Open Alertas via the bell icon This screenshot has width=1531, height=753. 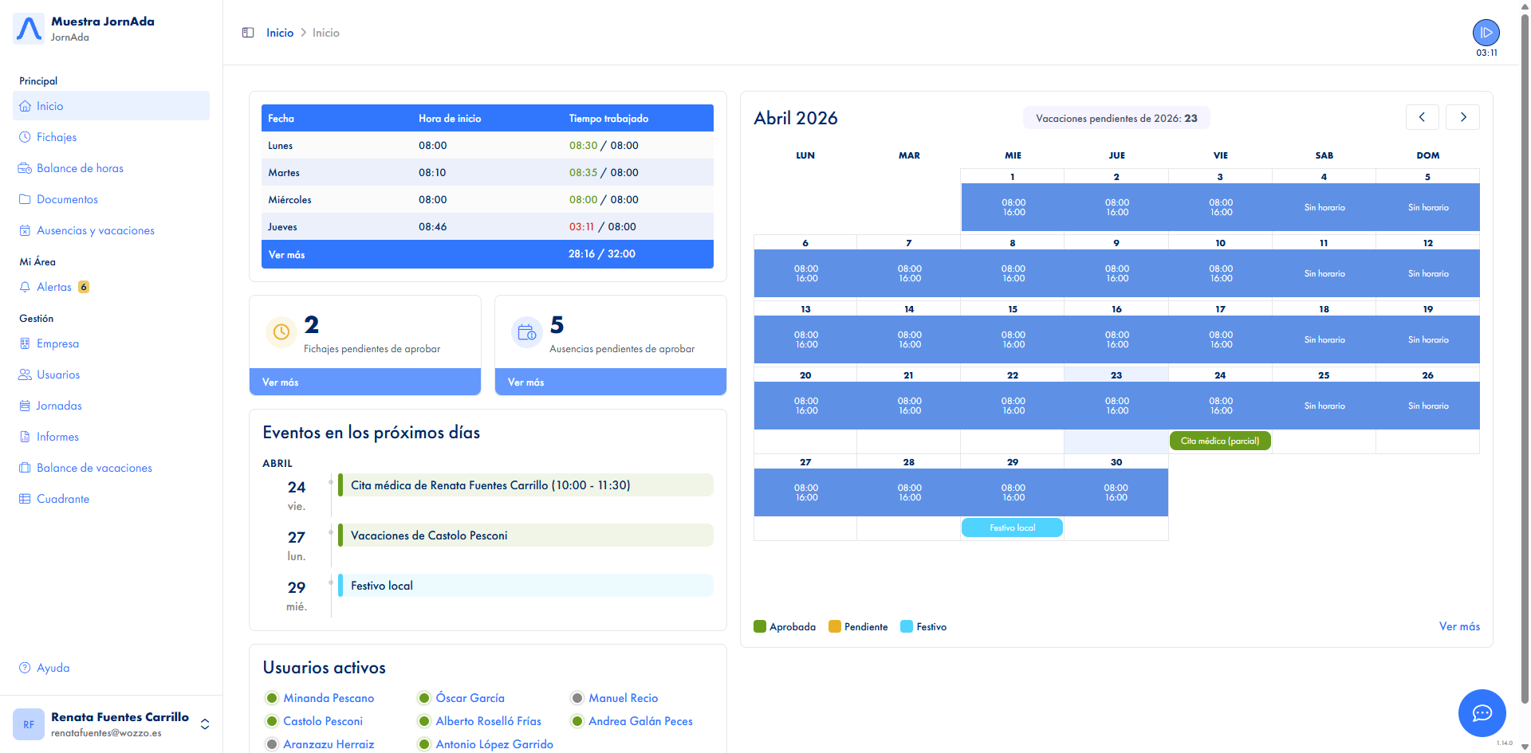click(25, 286)
